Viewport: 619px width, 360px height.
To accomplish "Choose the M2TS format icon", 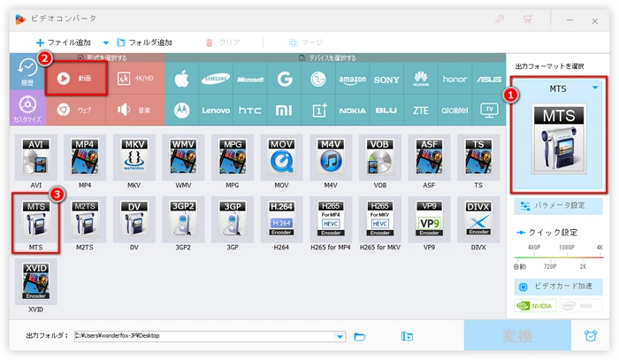I will point(85,219).
